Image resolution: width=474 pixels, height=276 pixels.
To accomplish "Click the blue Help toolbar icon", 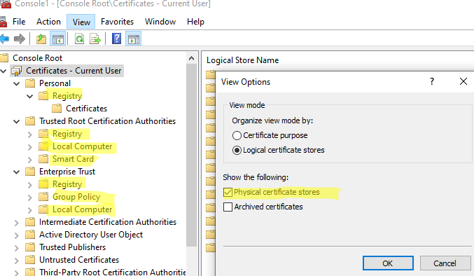I will (x=116, y=39).
